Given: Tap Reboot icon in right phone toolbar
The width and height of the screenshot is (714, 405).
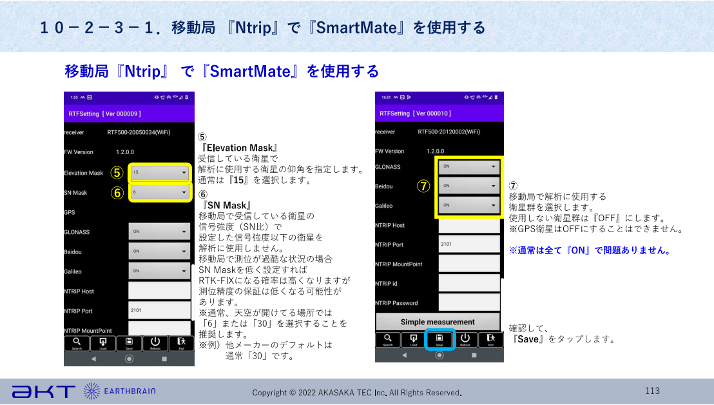Looking at the screenshot, I should click(x=465, y=339).
